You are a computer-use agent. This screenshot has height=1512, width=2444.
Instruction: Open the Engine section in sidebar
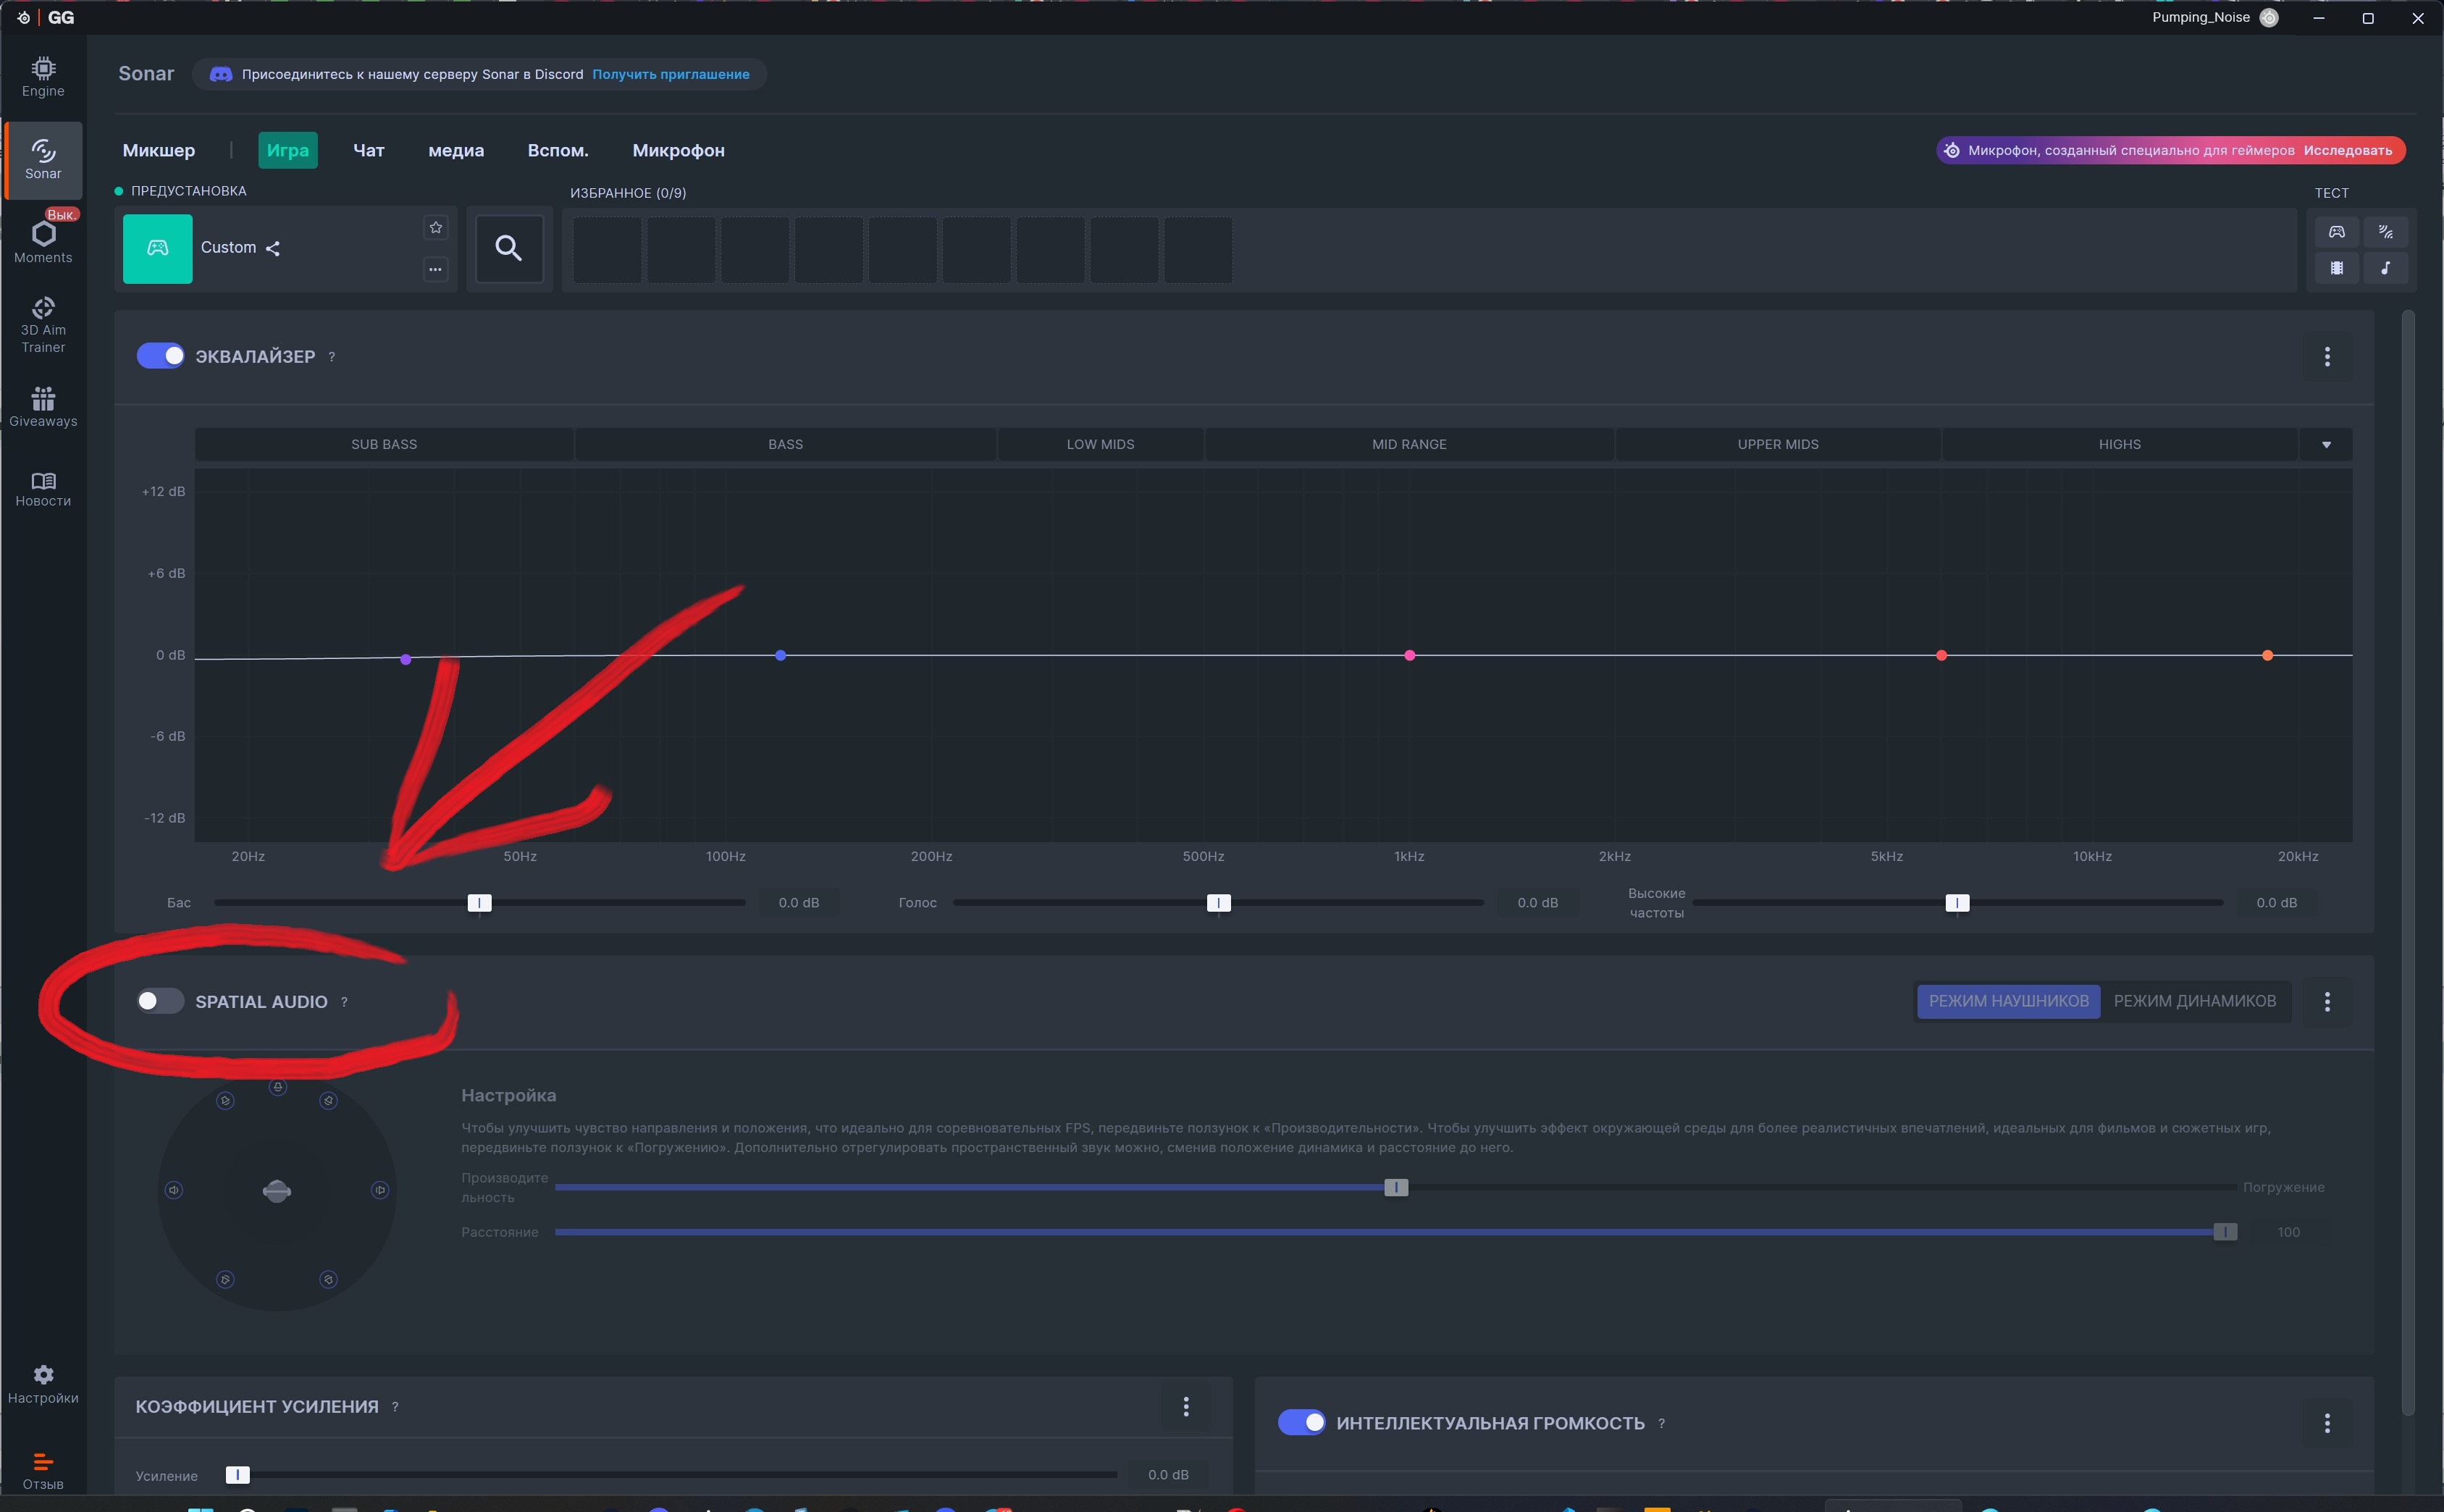click(x=43, y=77)
